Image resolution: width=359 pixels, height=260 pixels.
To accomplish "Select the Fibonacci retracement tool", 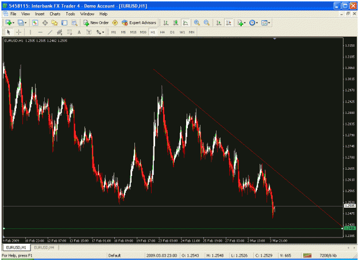I will (x=70, y=32).
